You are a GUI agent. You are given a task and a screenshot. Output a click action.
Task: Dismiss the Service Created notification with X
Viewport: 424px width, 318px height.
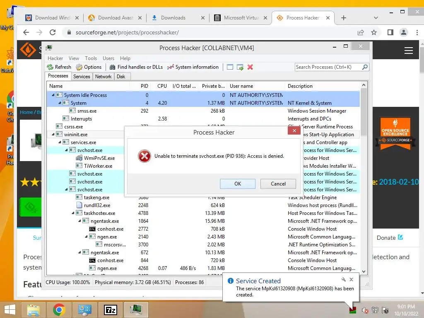[x=351, y=279]
